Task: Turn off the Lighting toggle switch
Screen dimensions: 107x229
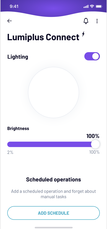Action: [x=92, y=56]
